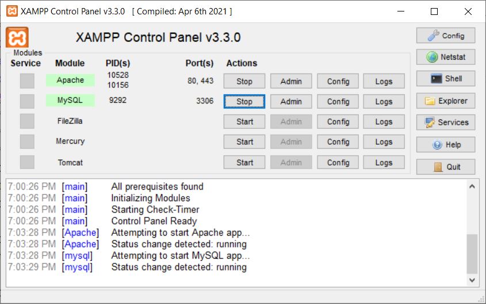The height and width of the screenshot is (304, 486).
Task: View FileZilla Logs
Action: tap(384, 122)
